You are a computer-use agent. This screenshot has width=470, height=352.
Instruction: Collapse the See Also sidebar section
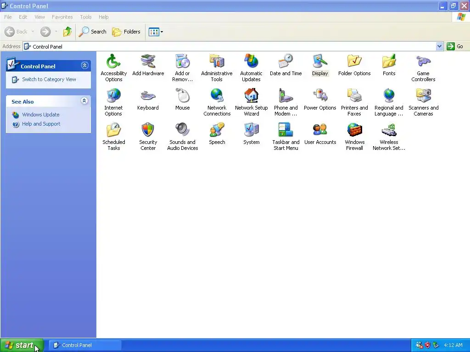[84, 100]
